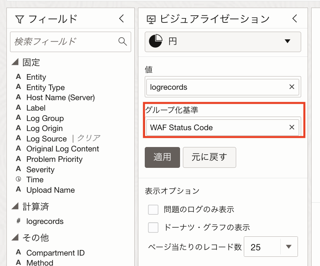This screenshot has height=266, width=320.
Task: Click the filter funnel icon beside フィールド
Action: 19,19
